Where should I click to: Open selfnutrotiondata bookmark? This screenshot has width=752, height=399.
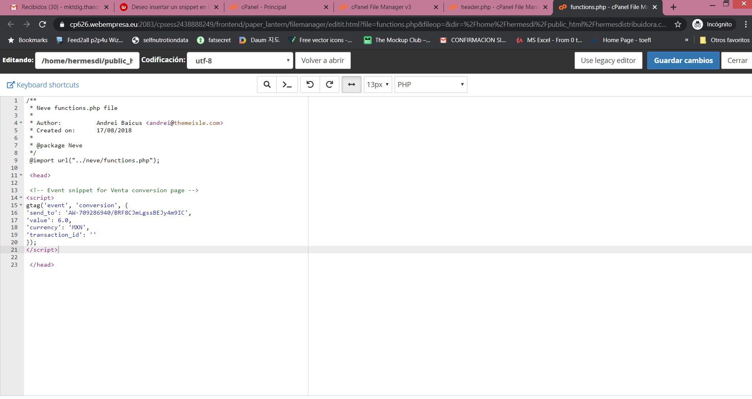pos(160,40)
